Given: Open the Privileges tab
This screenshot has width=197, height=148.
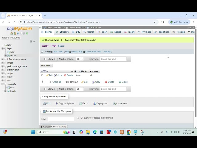Looking at the screenshot, I should coord(144,32).
